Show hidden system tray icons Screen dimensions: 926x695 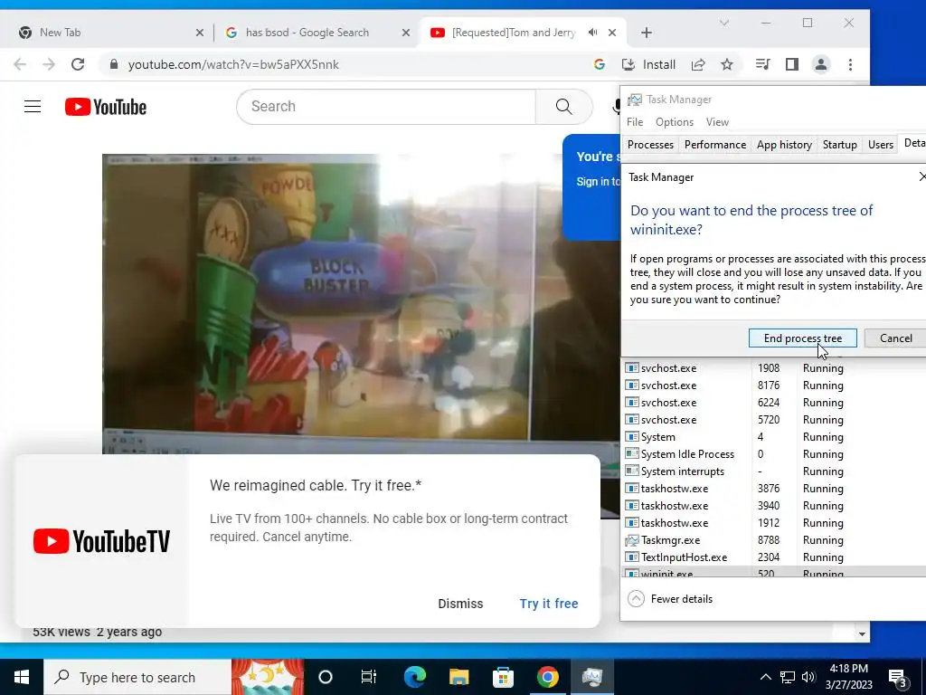point(765,677)
